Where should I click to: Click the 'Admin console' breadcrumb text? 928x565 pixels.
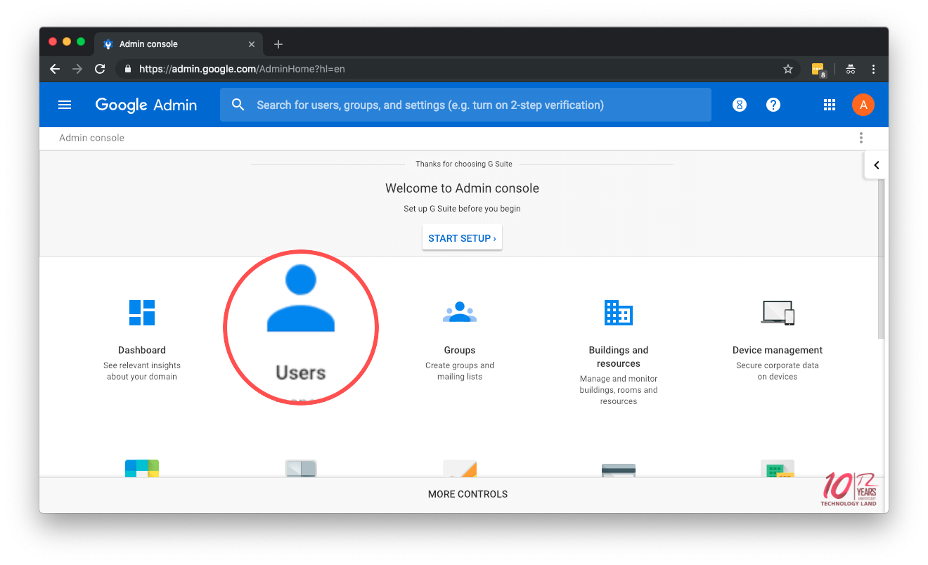pyautogui.click(x=91, y=138)
